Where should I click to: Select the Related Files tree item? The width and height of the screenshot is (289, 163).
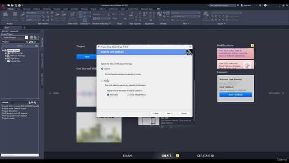(15, 61)
